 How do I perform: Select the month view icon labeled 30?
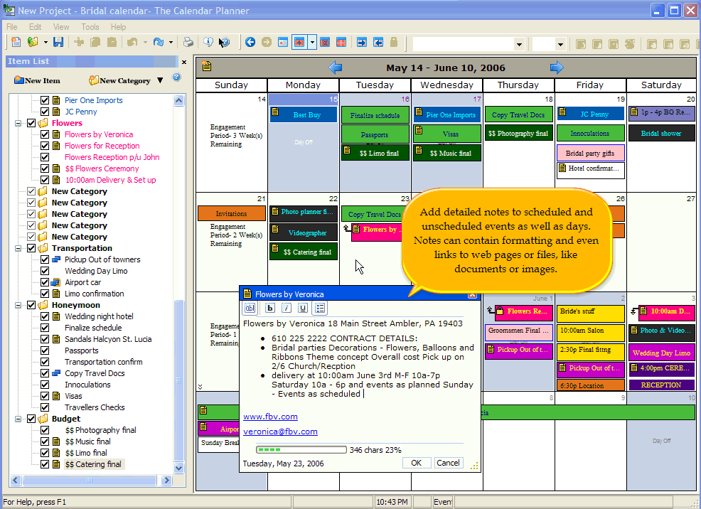click(x=325, y=43)
